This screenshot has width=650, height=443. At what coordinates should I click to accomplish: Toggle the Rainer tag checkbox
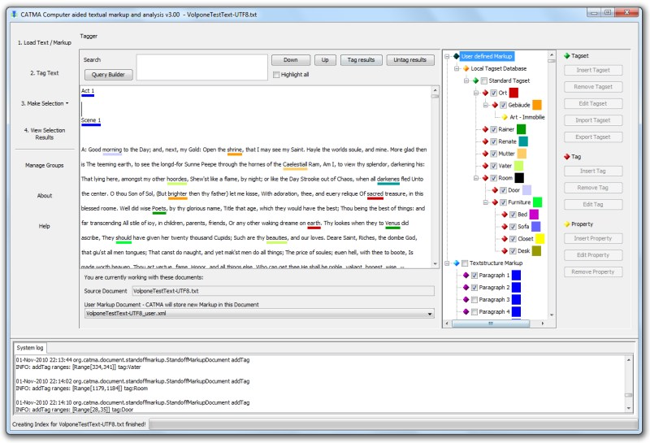(493, 129)
